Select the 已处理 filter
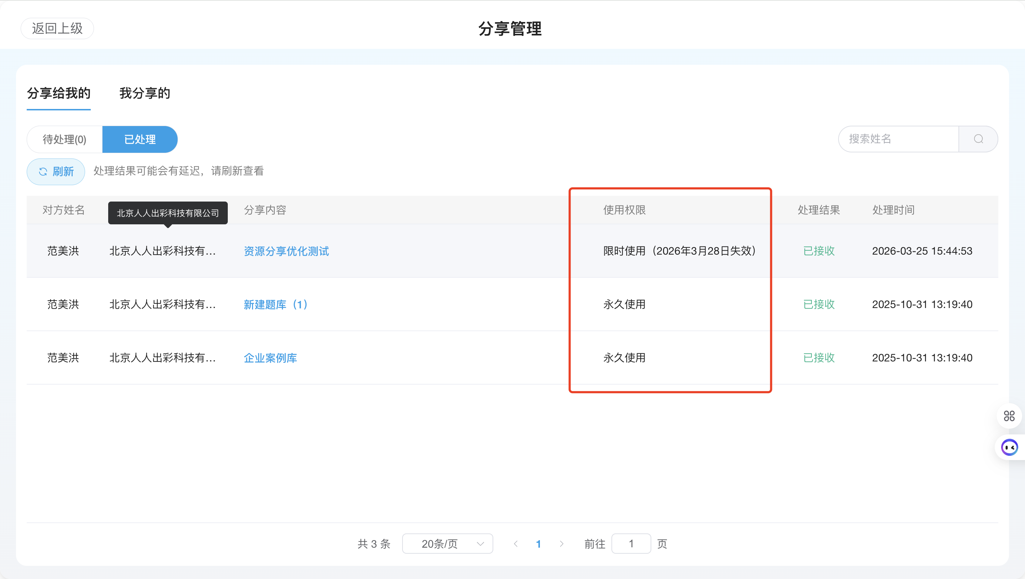 [140, 139]
